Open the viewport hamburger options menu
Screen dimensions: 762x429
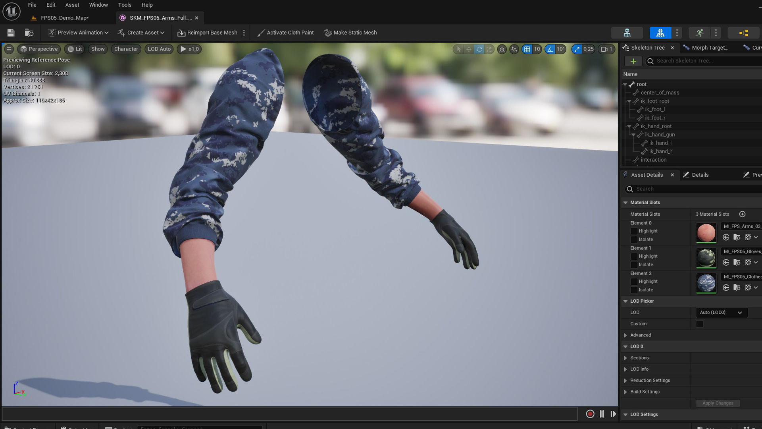click(x=9, y=49)
